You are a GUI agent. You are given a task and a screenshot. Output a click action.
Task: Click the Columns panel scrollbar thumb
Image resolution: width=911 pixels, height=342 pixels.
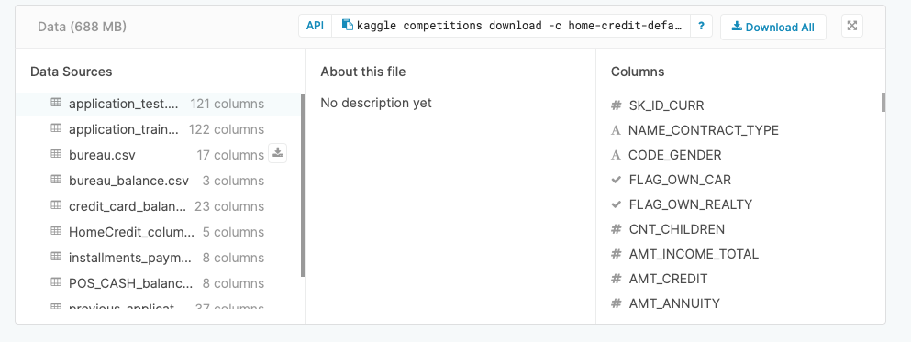tap(883, 102)
